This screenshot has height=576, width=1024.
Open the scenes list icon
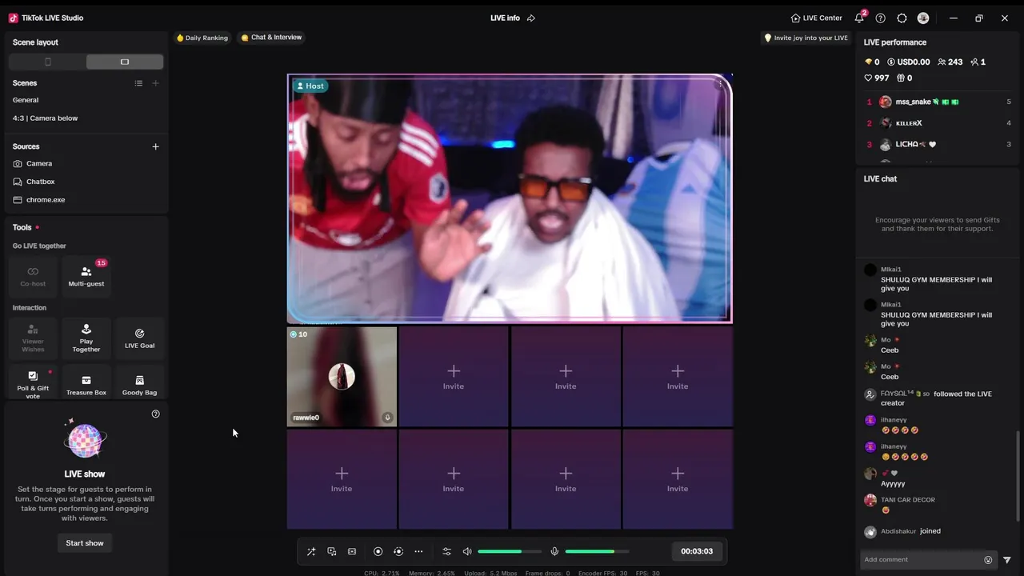138,83
